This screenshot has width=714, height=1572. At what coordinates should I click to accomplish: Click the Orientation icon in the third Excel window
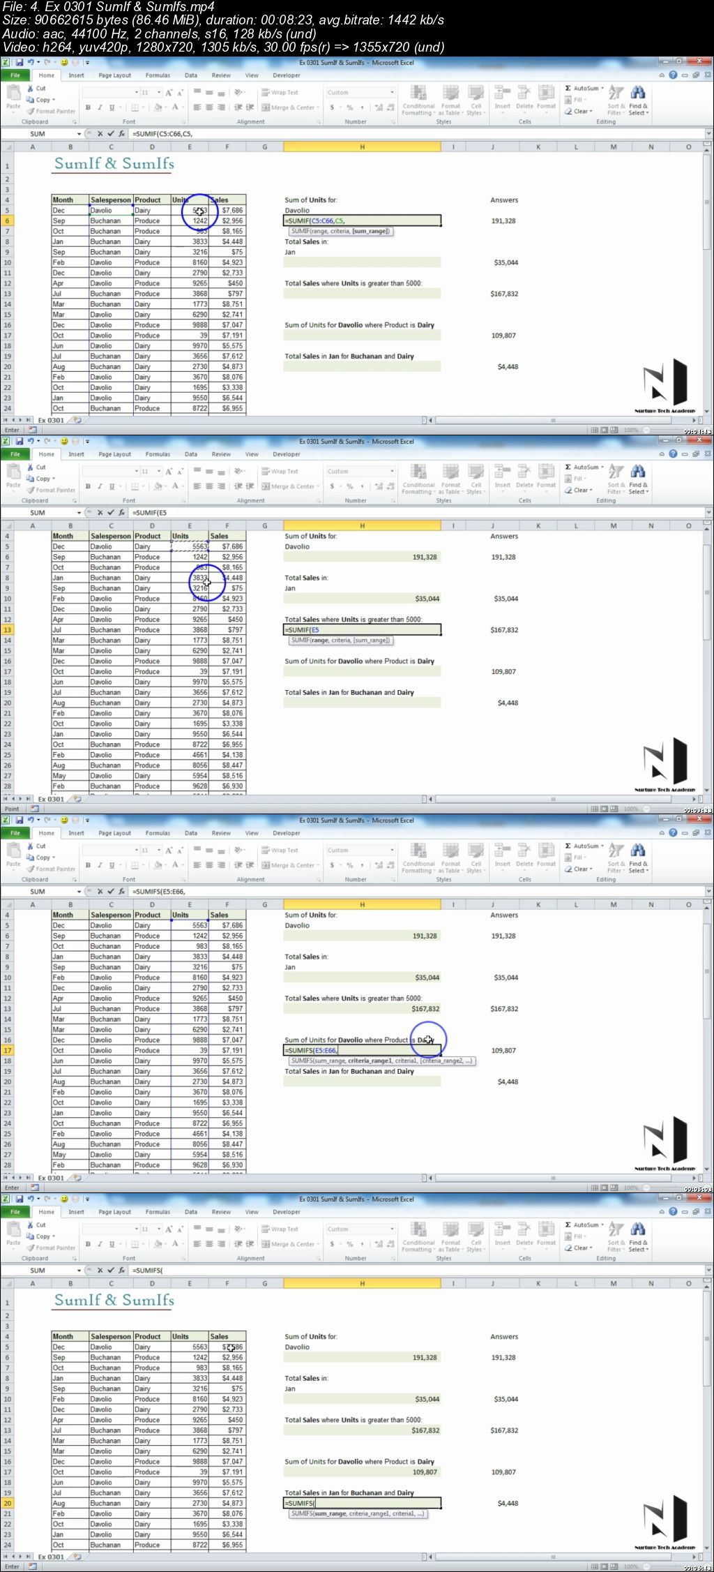point(239,850)
